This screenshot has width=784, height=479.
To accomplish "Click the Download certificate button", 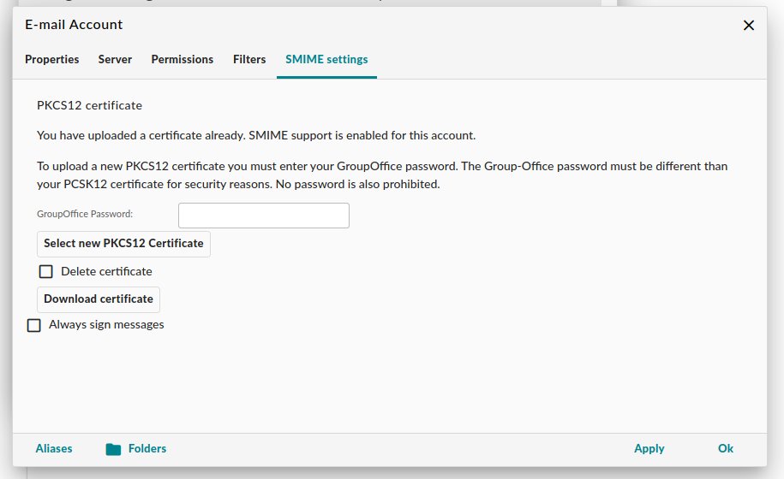I will (99, 299).
